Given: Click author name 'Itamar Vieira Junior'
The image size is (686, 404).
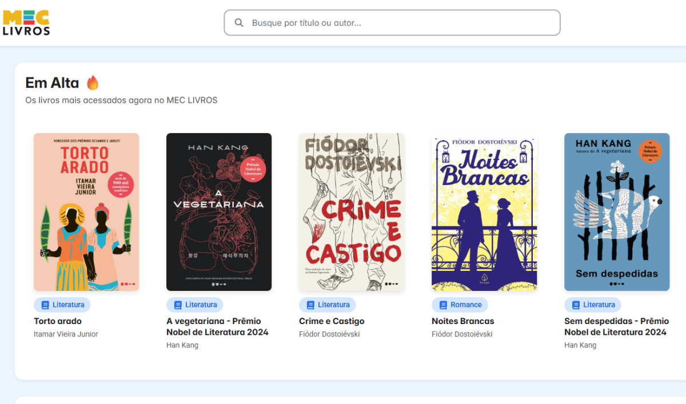Looking at the screenshot, I should click(x=66, y=334).
